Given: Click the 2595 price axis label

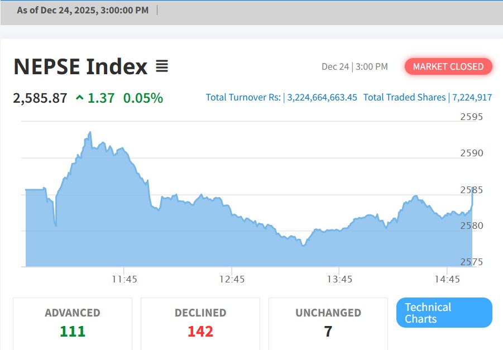Looking at the screenshot, I should [x=471, y=117].
